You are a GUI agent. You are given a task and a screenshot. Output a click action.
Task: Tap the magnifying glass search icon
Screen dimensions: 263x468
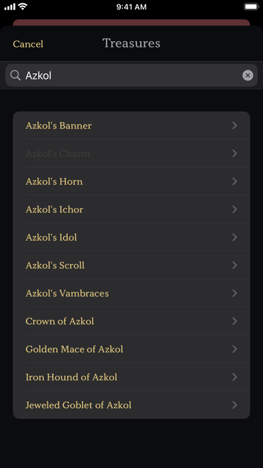click(x=15, y=75)
